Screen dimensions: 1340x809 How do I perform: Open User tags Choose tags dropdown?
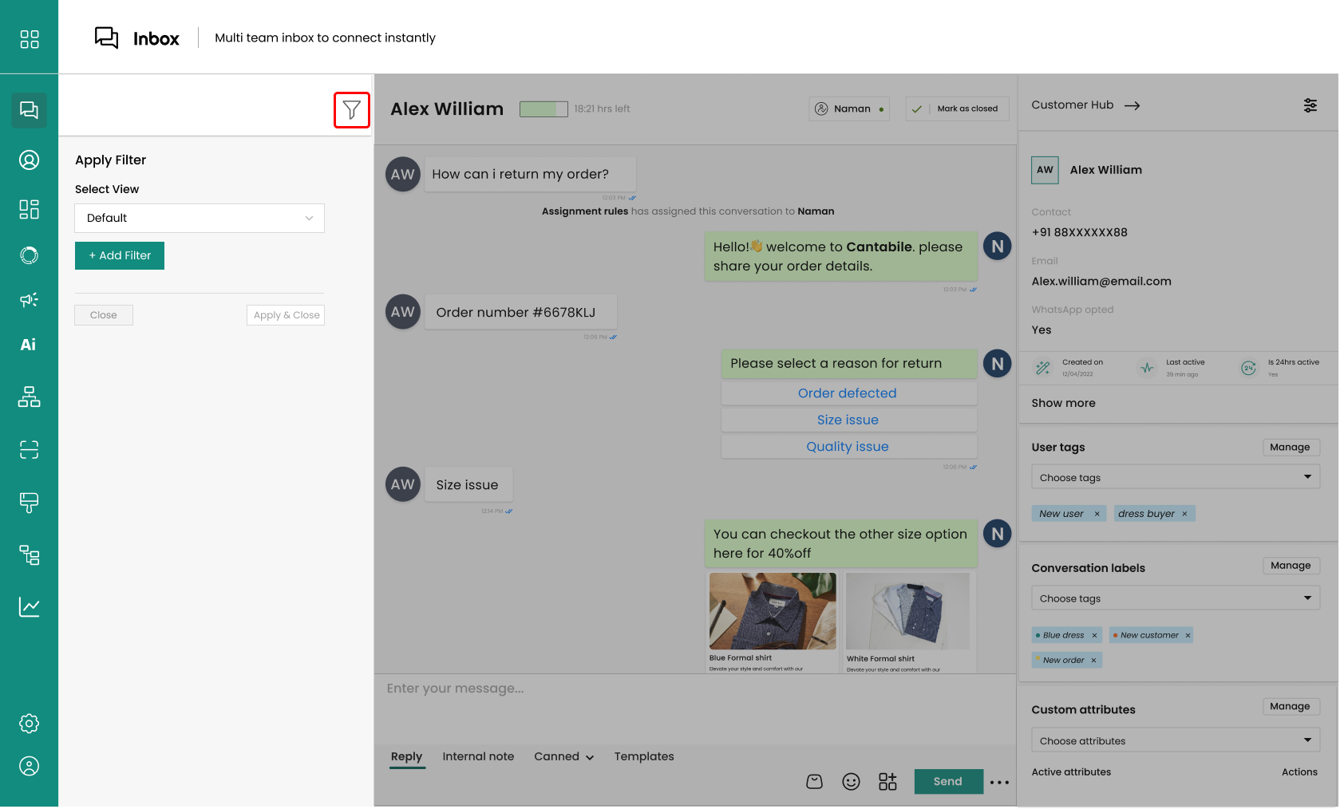pos(1174,477)
